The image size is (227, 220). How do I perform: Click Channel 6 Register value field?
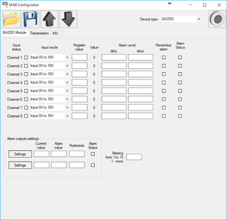pyautogui.click(x=79, y=99)
